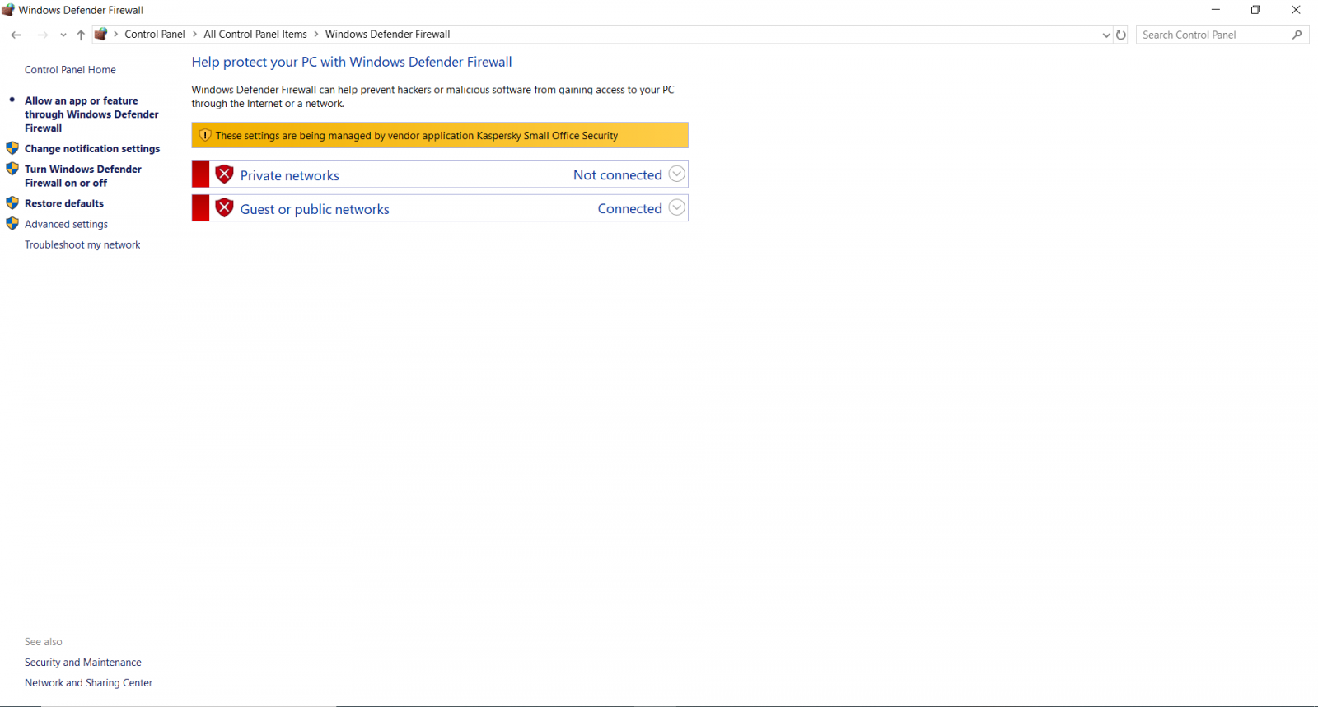Expand Guest or public networks chevron
This screenshot has height=707, width=1318.
676,208
